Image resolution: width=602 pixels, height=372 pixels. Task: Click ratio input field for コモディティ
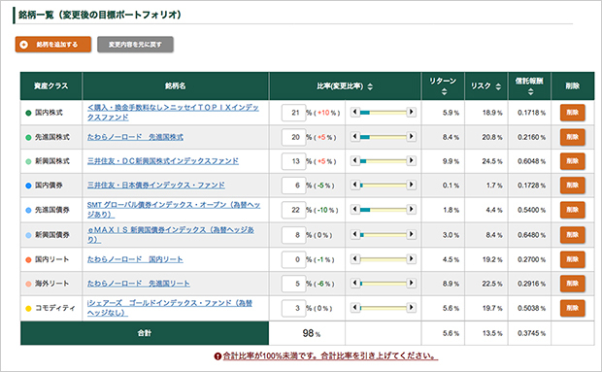tap(293, 308)
